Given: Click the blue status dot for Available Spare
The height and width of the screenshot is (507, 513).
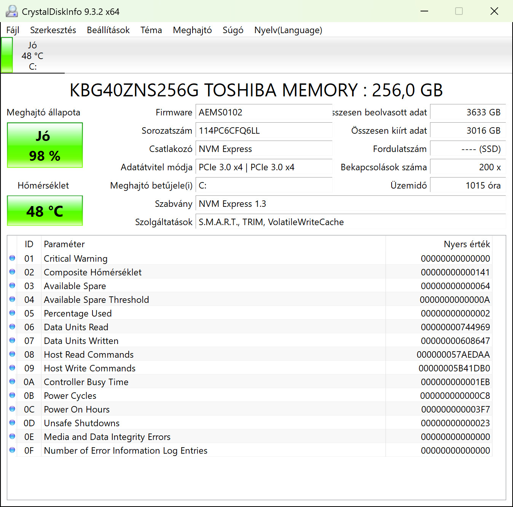Looking at the screenshot, I should tap(12, 286).
